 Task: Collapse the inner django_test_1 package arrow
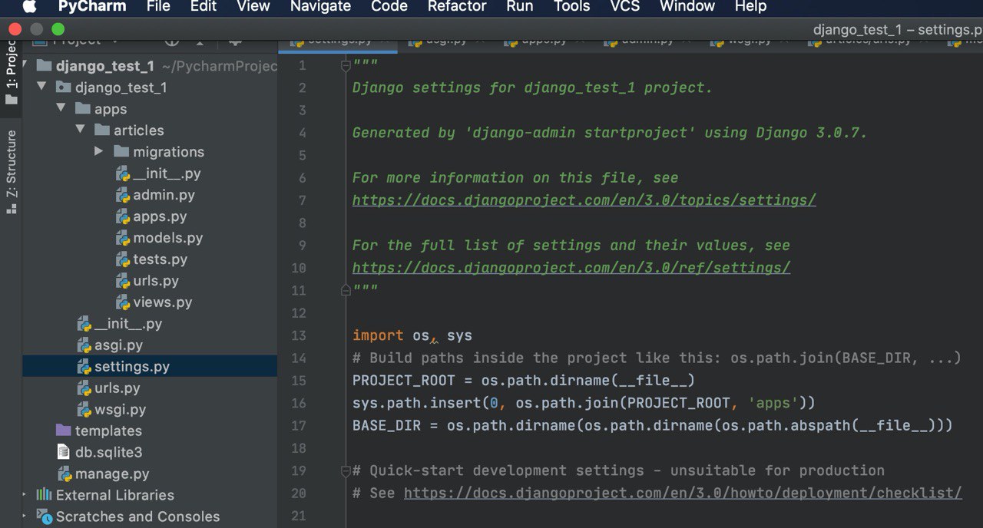tap(41, 87)
